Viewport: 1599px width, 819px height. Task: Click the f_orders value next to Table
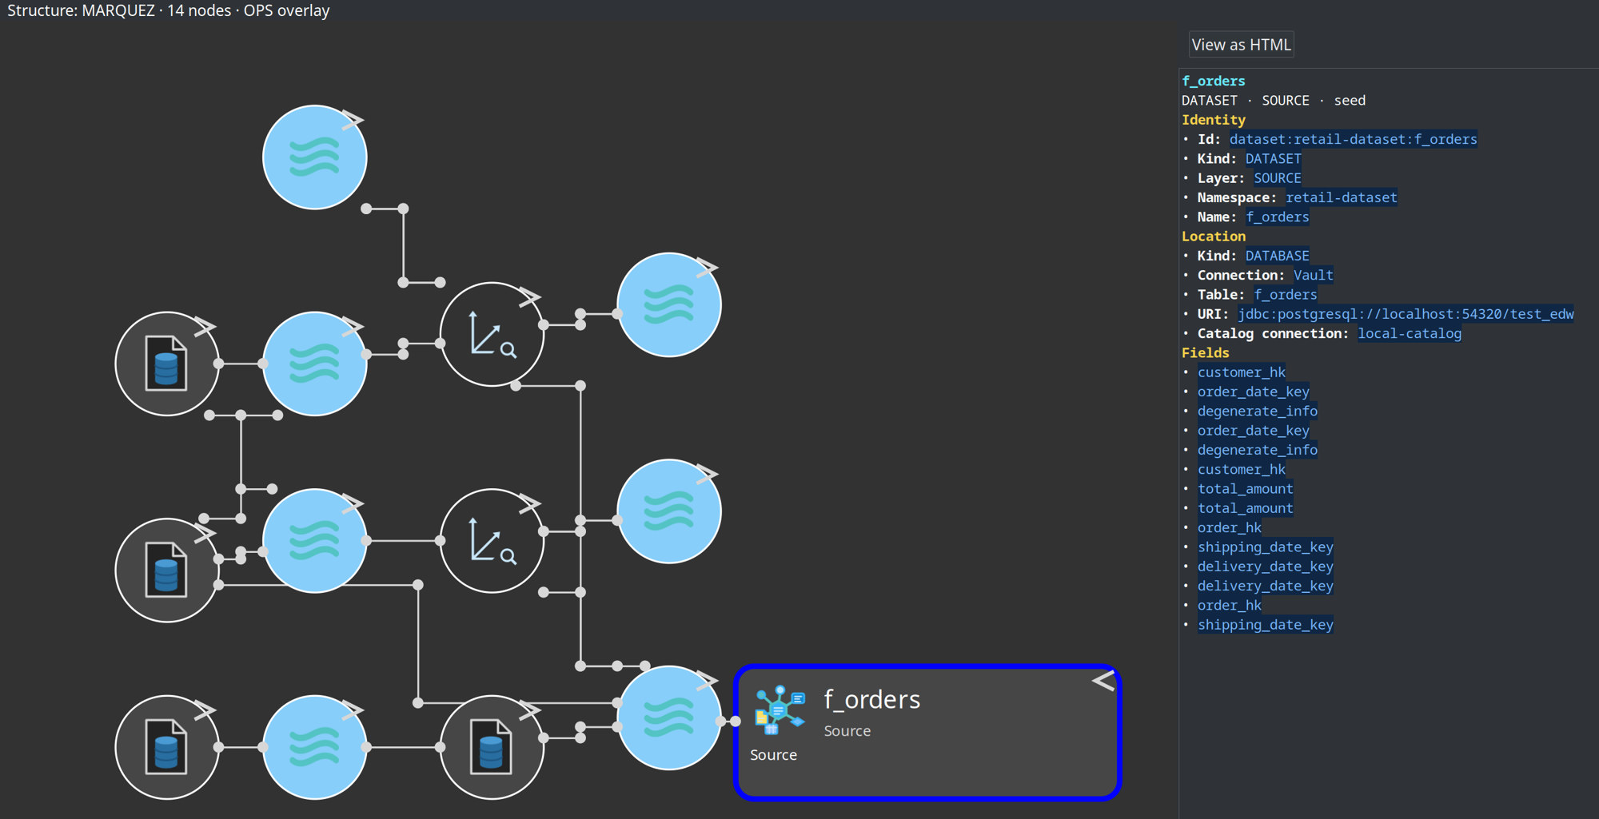coord(1285,295)
